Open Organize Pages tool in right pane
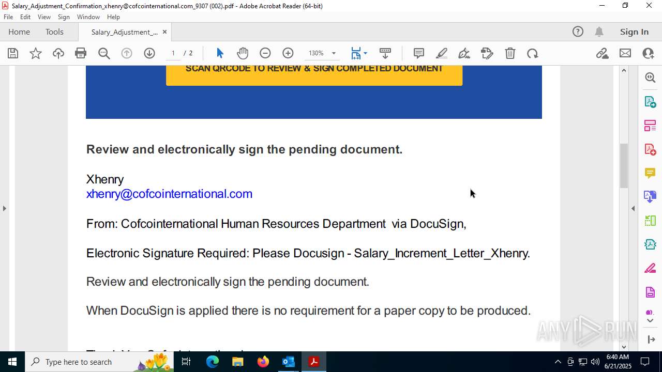This screenshot has height=372, width=662. pos(650,221)
